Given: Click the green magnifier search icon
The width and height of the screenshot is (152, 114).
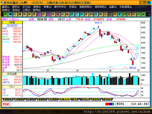Looking at the screenshot, I should tap(6, 14).
